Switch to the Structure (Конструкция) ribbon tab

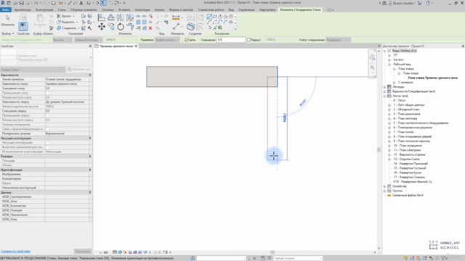[x=44, y=9]
